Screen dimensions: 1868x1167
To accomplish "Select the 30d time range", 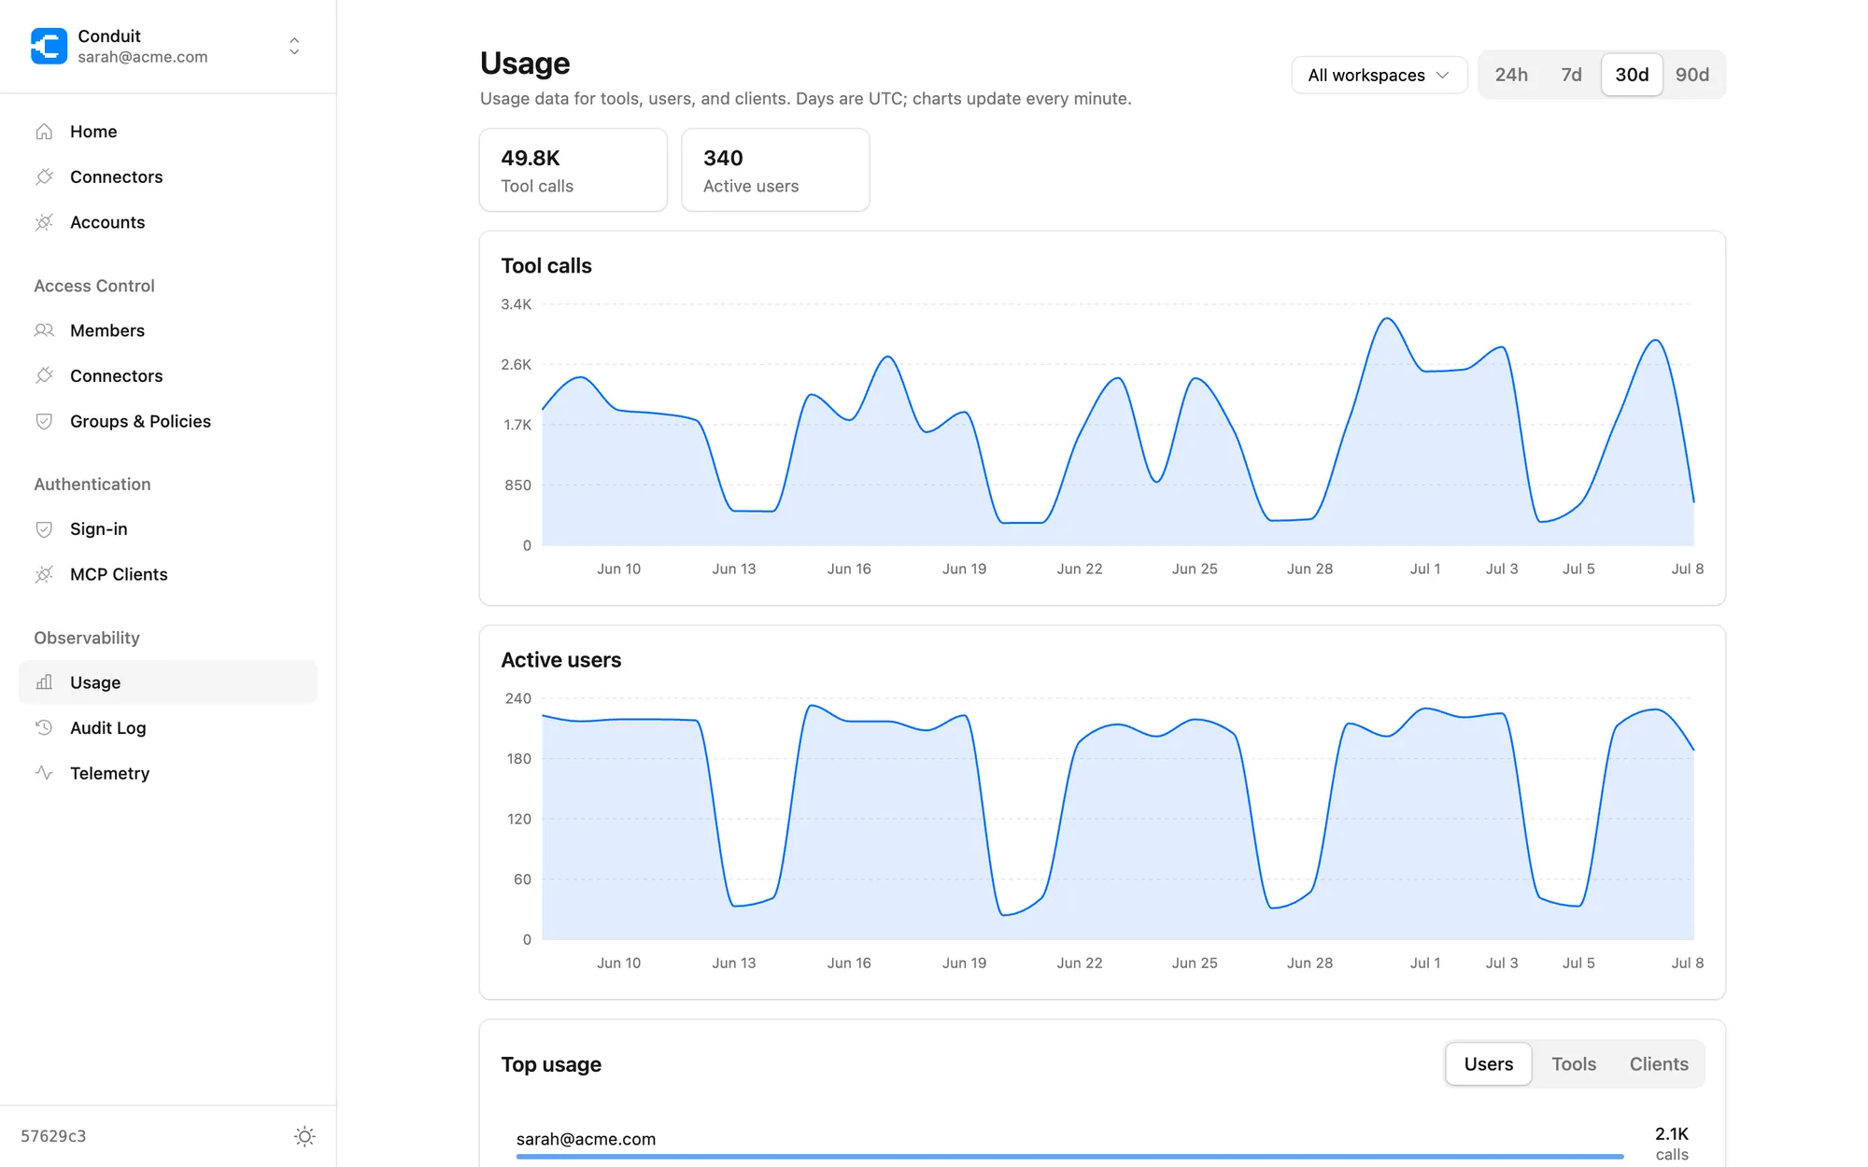I will click(1632, 75).
